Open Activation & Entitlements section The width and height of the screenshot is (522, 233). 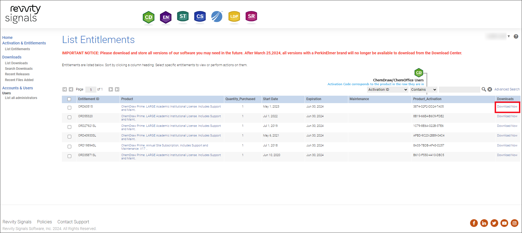pyautogui.click(x=24, y=43)
